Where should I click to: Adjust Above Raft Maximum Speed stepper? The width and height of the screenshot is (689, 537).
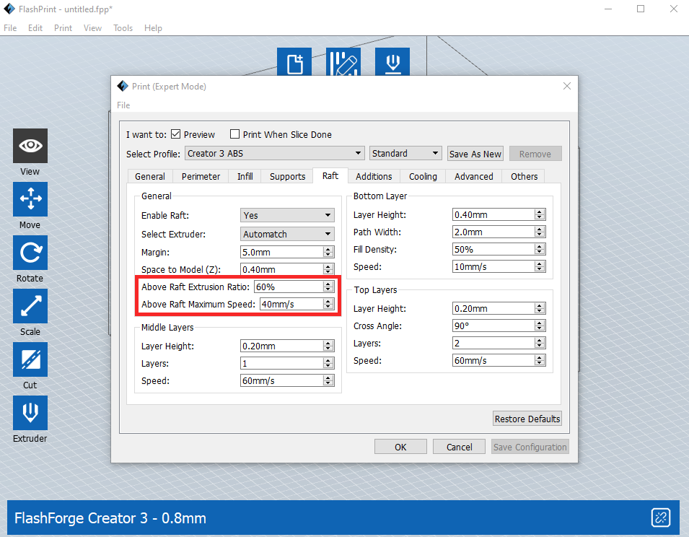(x=328, y=304)
